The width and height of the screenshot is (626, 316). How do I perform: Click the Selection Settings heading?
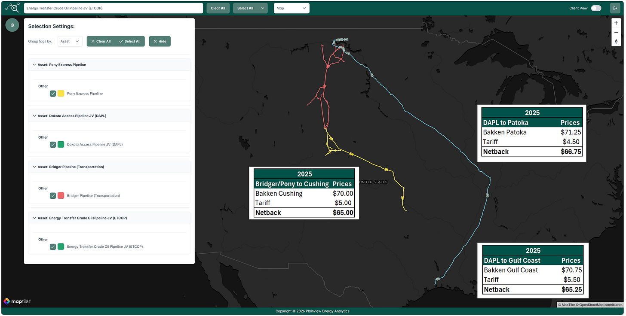click(x=51, y=26)
